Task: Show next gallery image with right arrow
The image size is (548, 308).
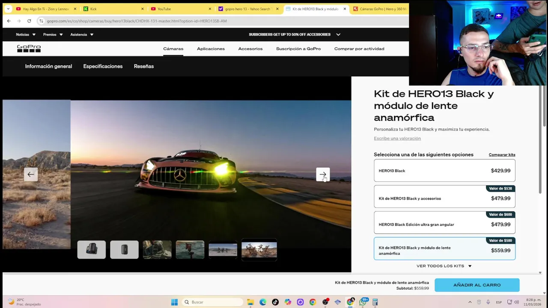Action: (x=323, y=175)
